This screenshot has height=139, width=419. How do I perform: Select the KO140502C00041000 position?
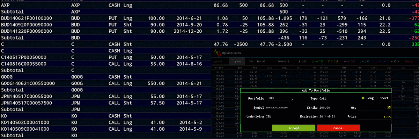click(x=25, y=123)
